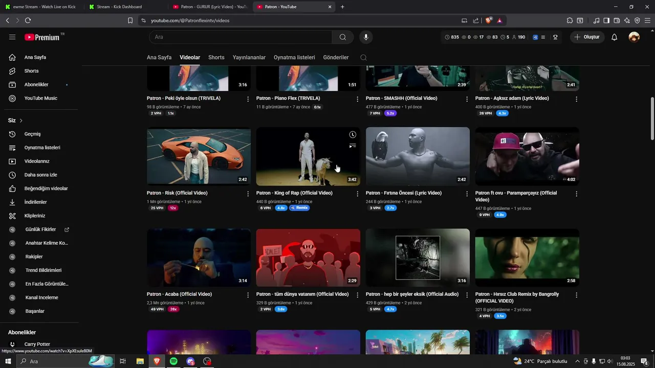Click the taskbar volume speaker icon
Image resolution: width=655 pixels, height=368 pixels.
click(610, 361)
